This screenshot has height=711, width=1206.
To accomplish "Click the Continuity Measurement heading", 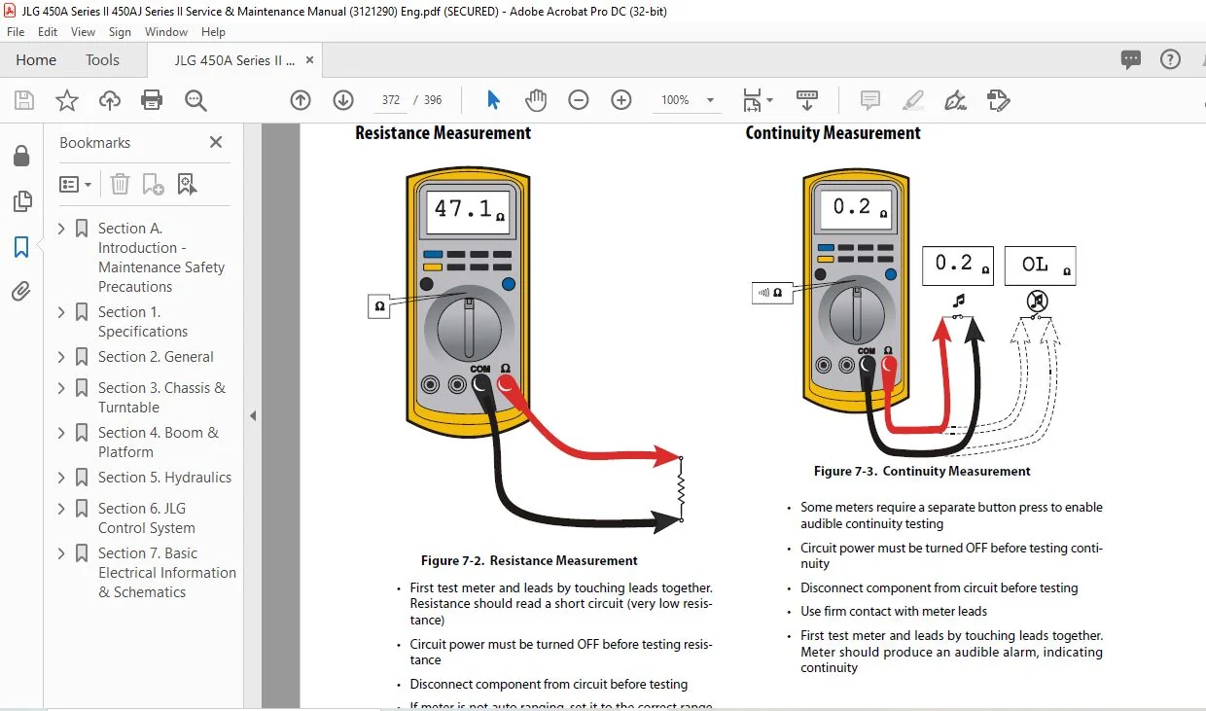I will coord(833,133).
